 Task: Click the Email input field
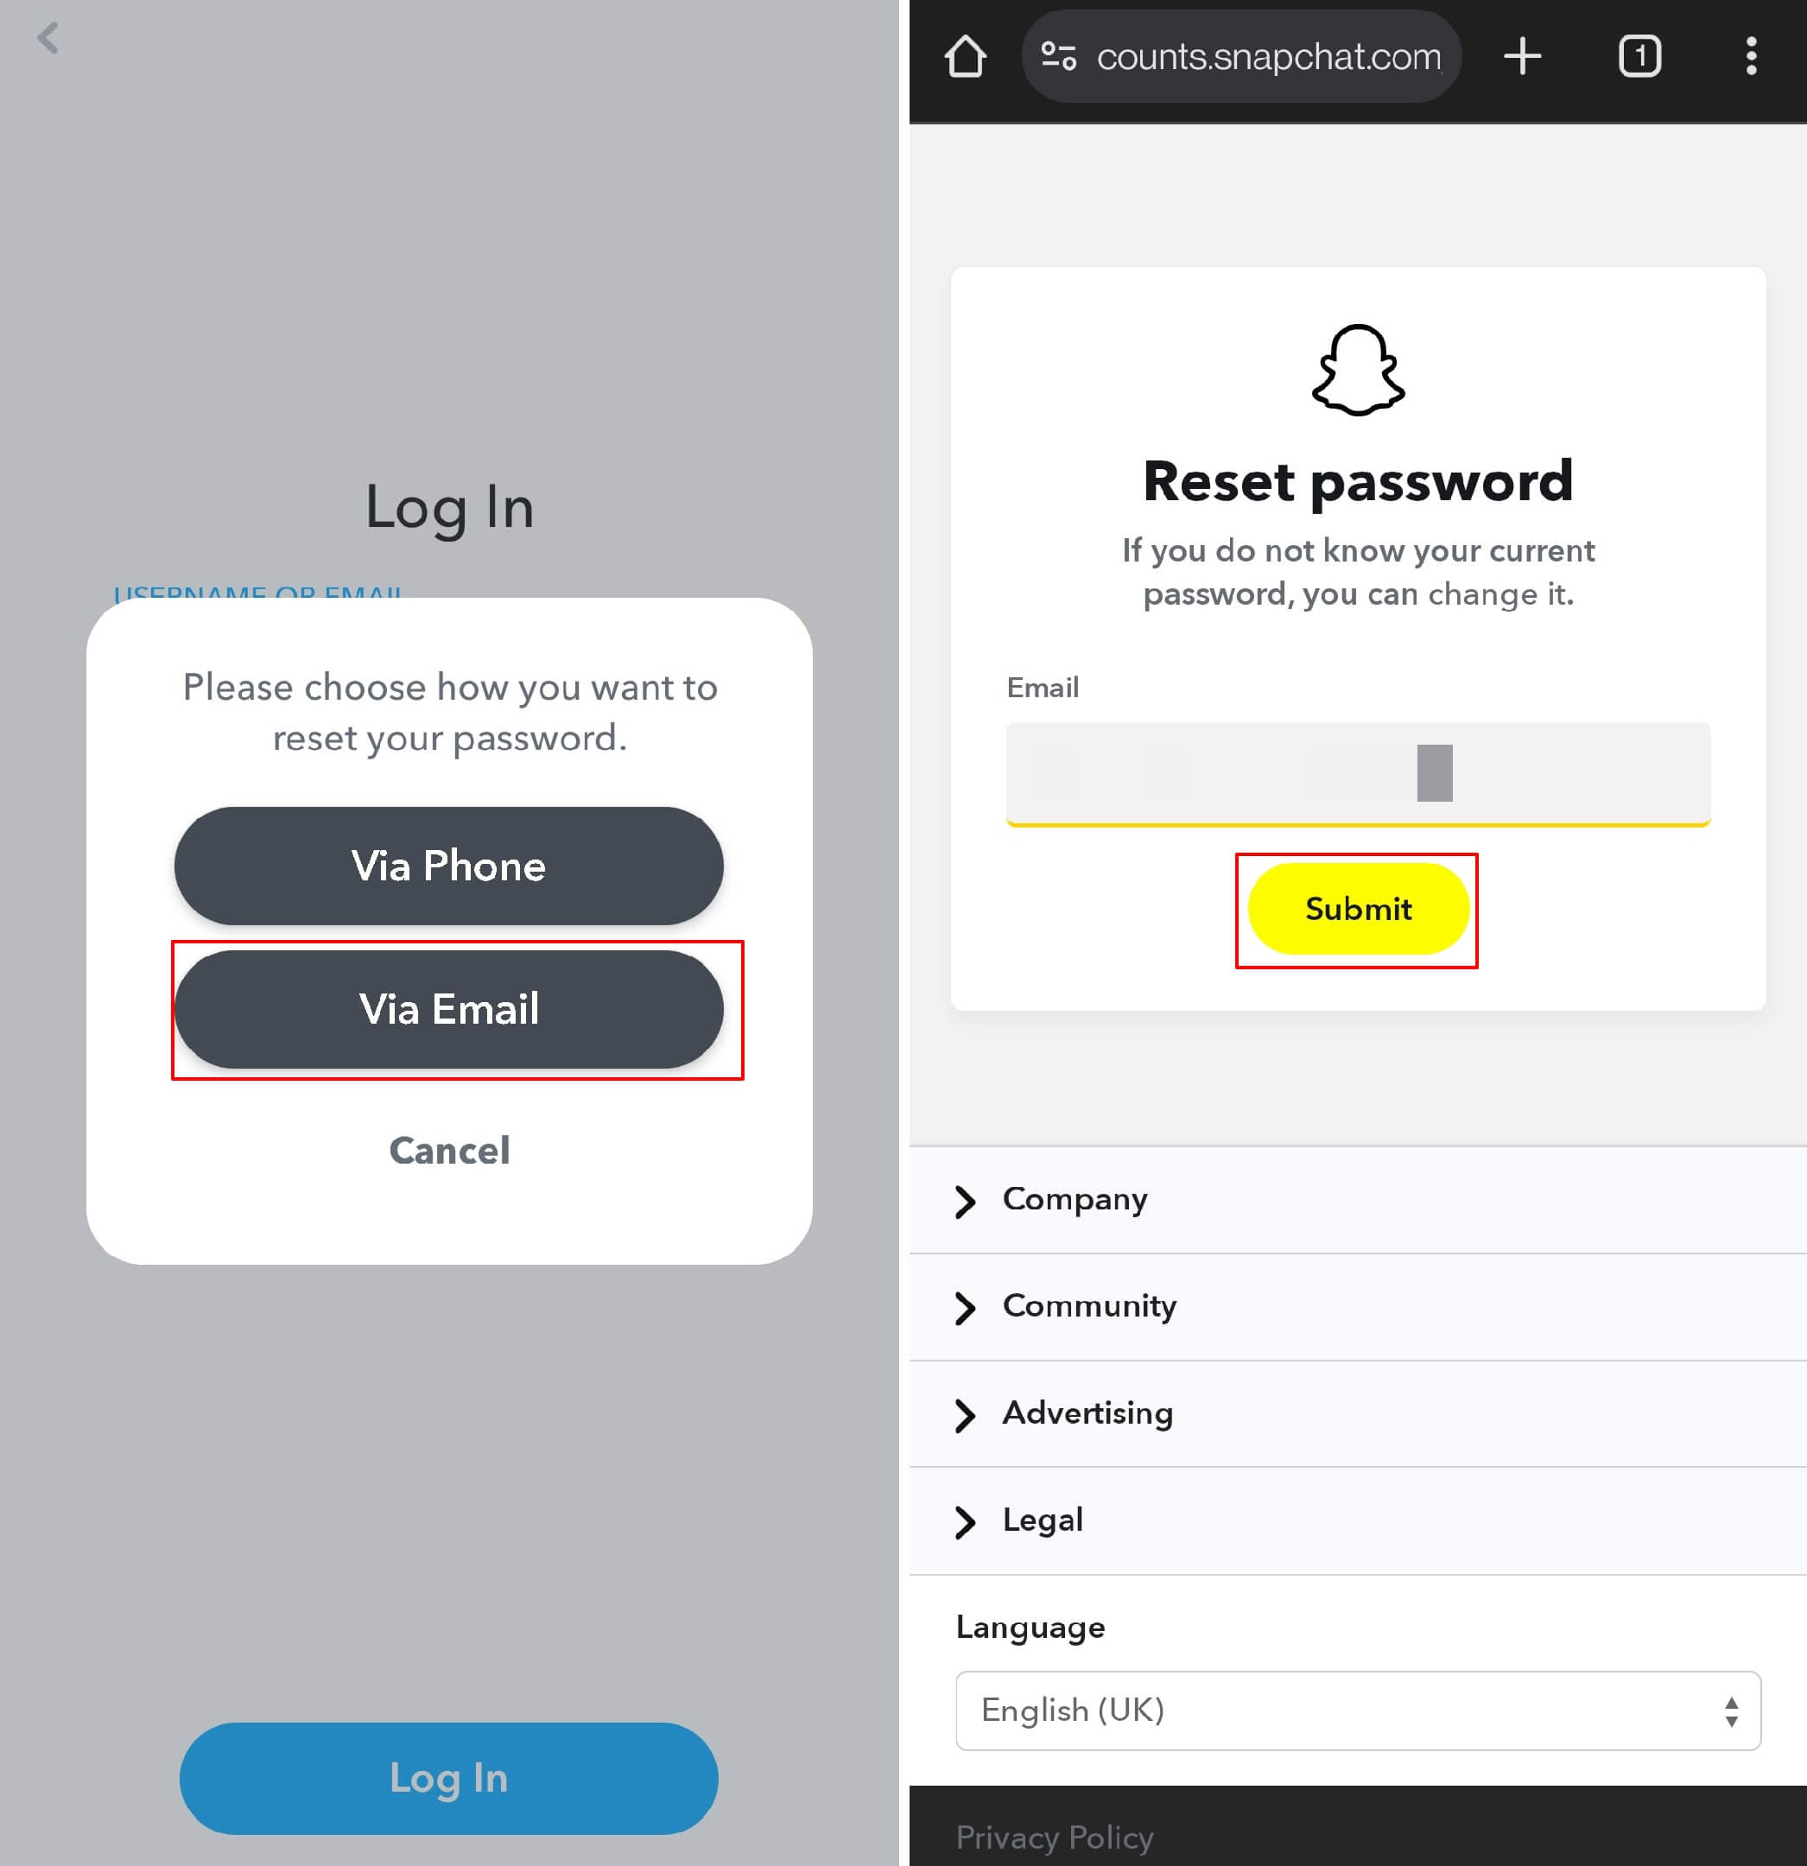click(1357, 773)
